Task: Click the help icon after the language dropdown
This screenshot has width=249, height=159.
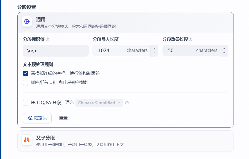Action: (x=127, y=103)
